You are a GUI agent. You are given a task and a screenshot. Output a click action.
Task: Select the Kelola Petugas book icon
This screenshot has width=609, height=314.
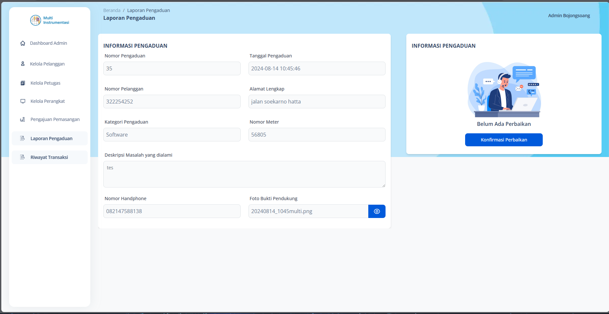click(22, 83)
